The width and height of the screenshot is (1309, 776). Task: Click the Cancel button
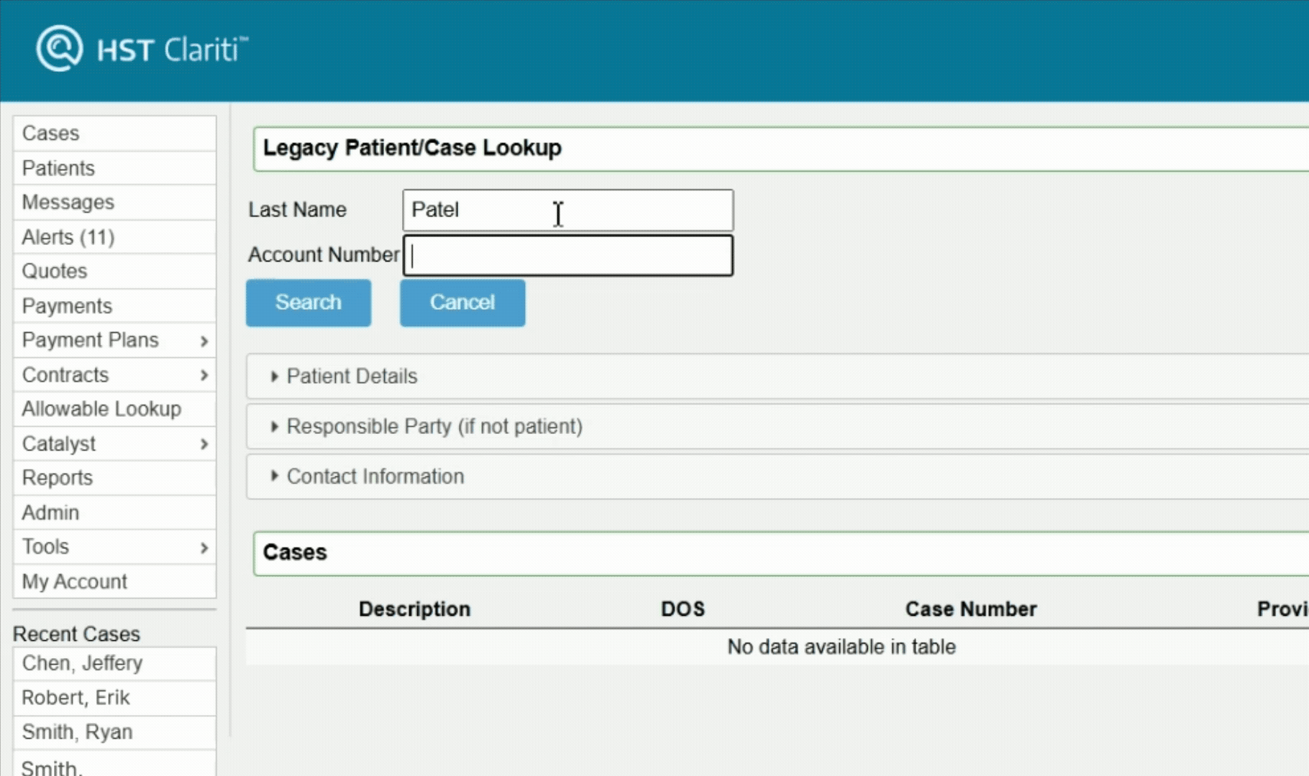[462, 302]
